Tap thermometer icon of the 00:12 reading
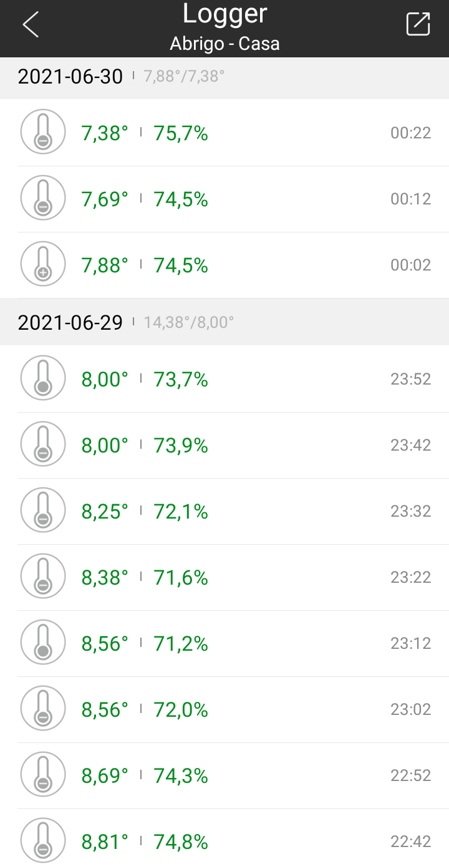This screenshot has width=449, height=867. pyautogui.click(x=43, y=198)
